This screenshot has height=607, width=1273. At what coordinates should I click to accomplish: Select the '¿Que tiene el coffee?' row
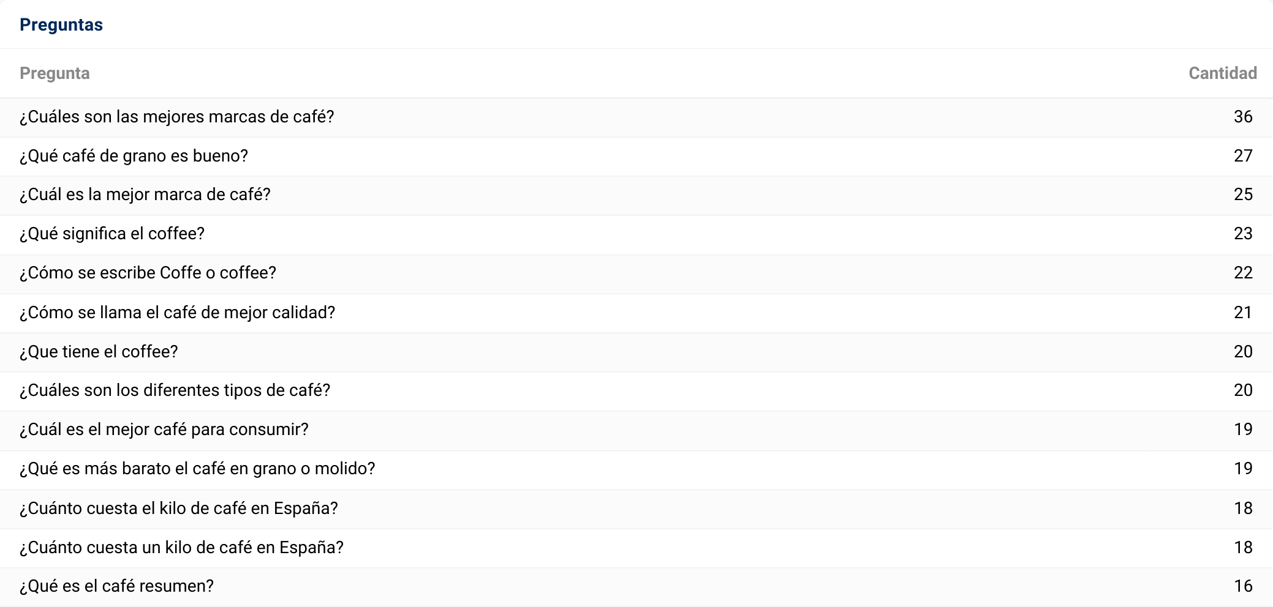(99, 352)
